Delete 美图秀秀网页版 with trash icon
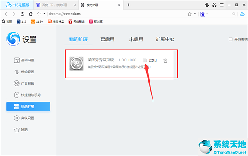This screenshot has height=156, width=248. coord(165,61)
